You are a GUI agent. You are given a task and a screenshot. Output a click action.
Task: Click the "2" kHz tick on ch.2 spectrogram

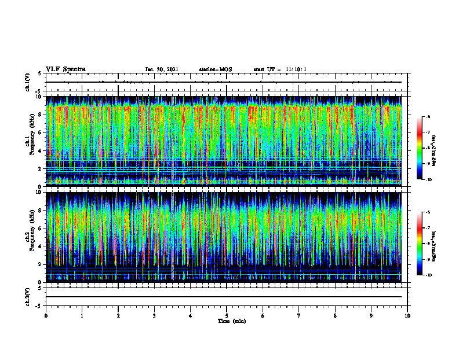tap(41, 264)
